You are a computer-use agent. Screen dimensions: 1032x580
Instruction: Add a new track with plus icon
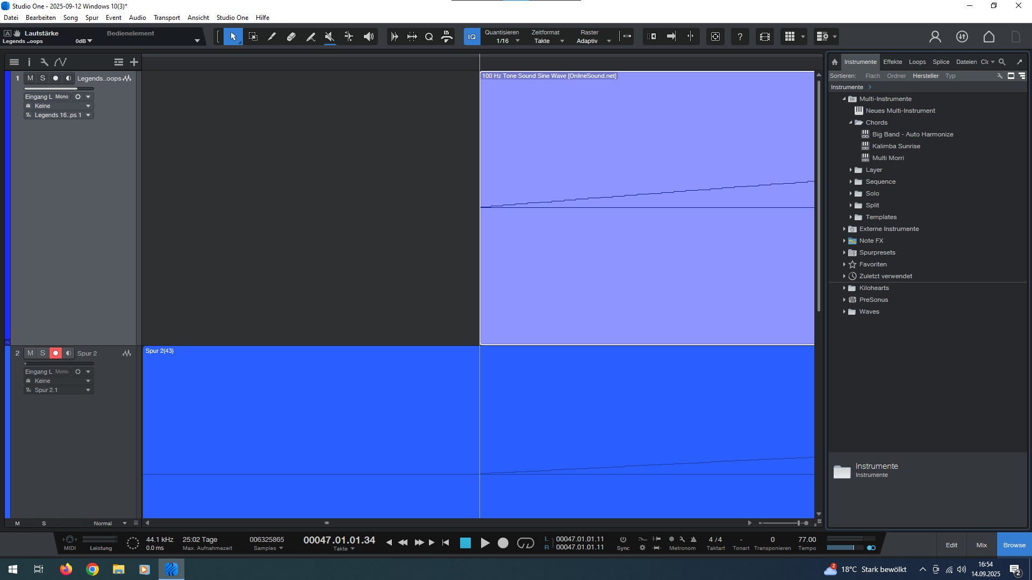[x=134, y=62]
